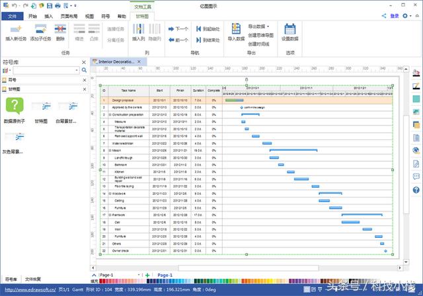Click the Login (登录) link
The width and height of the screenshot is (423, 296).
pos(394,15)
